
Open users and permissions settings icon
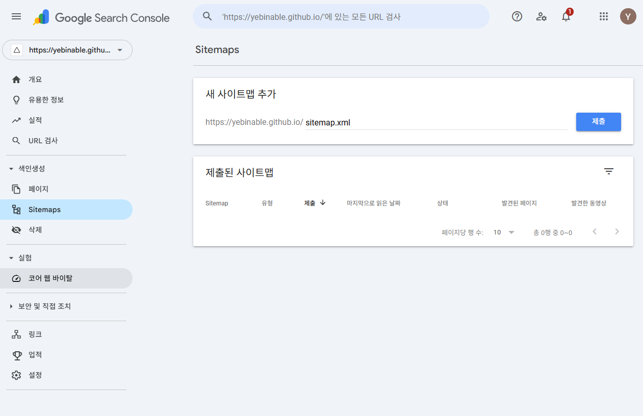tap(542, 16)
